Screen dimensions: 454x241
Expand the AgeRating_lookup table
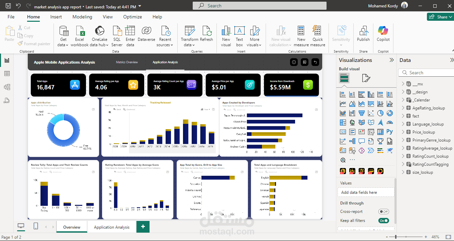tap(403, 108)
